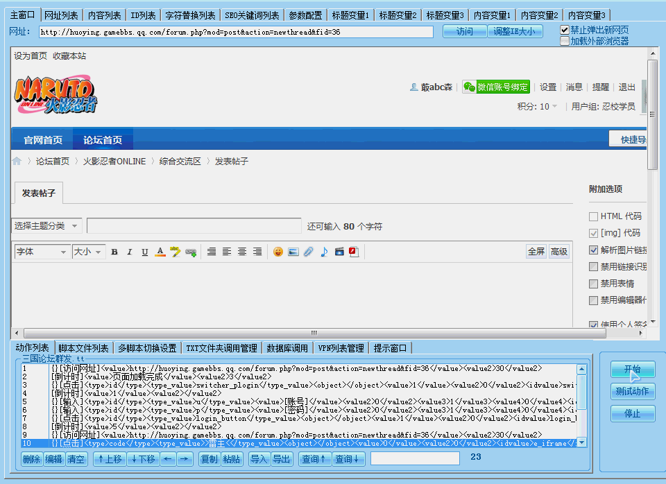Add an attachment with the paperclip icon
The height and width of the screenshot is (484, 666).
tap(308, 252)
